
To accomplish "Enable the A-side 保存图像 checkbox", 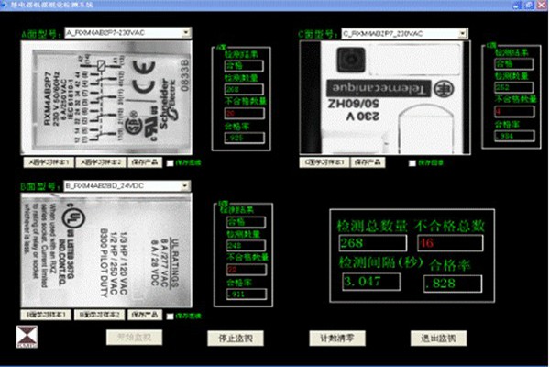I will tap(170, 163).
